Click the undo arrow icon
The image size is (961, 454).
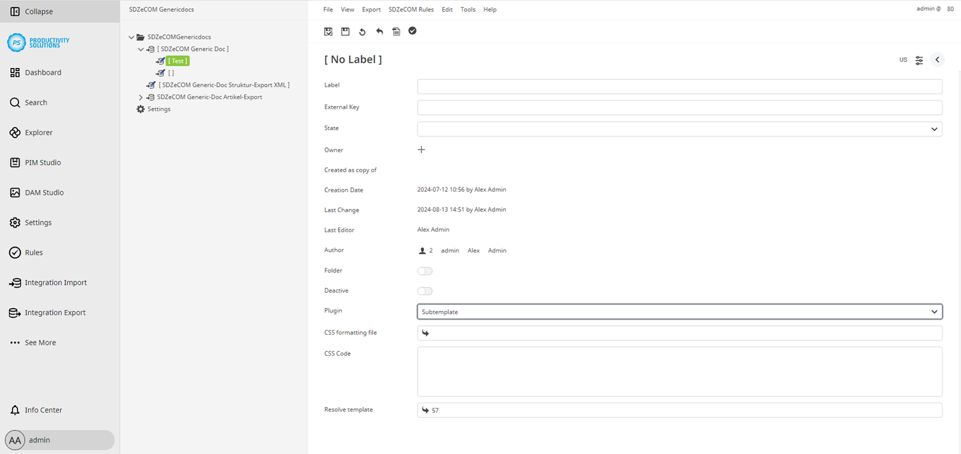pos(379,31)
